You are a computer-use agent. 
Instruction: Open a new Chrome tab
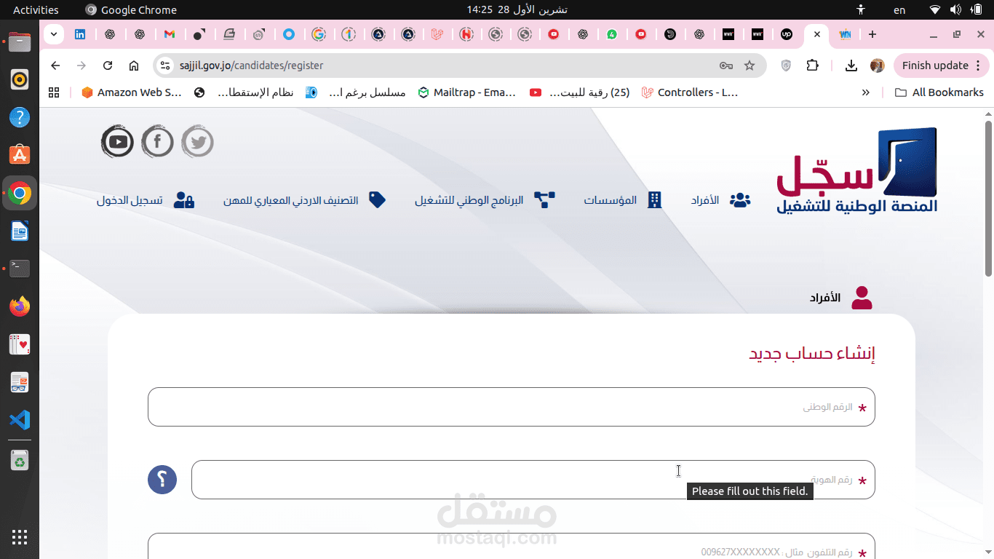tap(872, 34)
